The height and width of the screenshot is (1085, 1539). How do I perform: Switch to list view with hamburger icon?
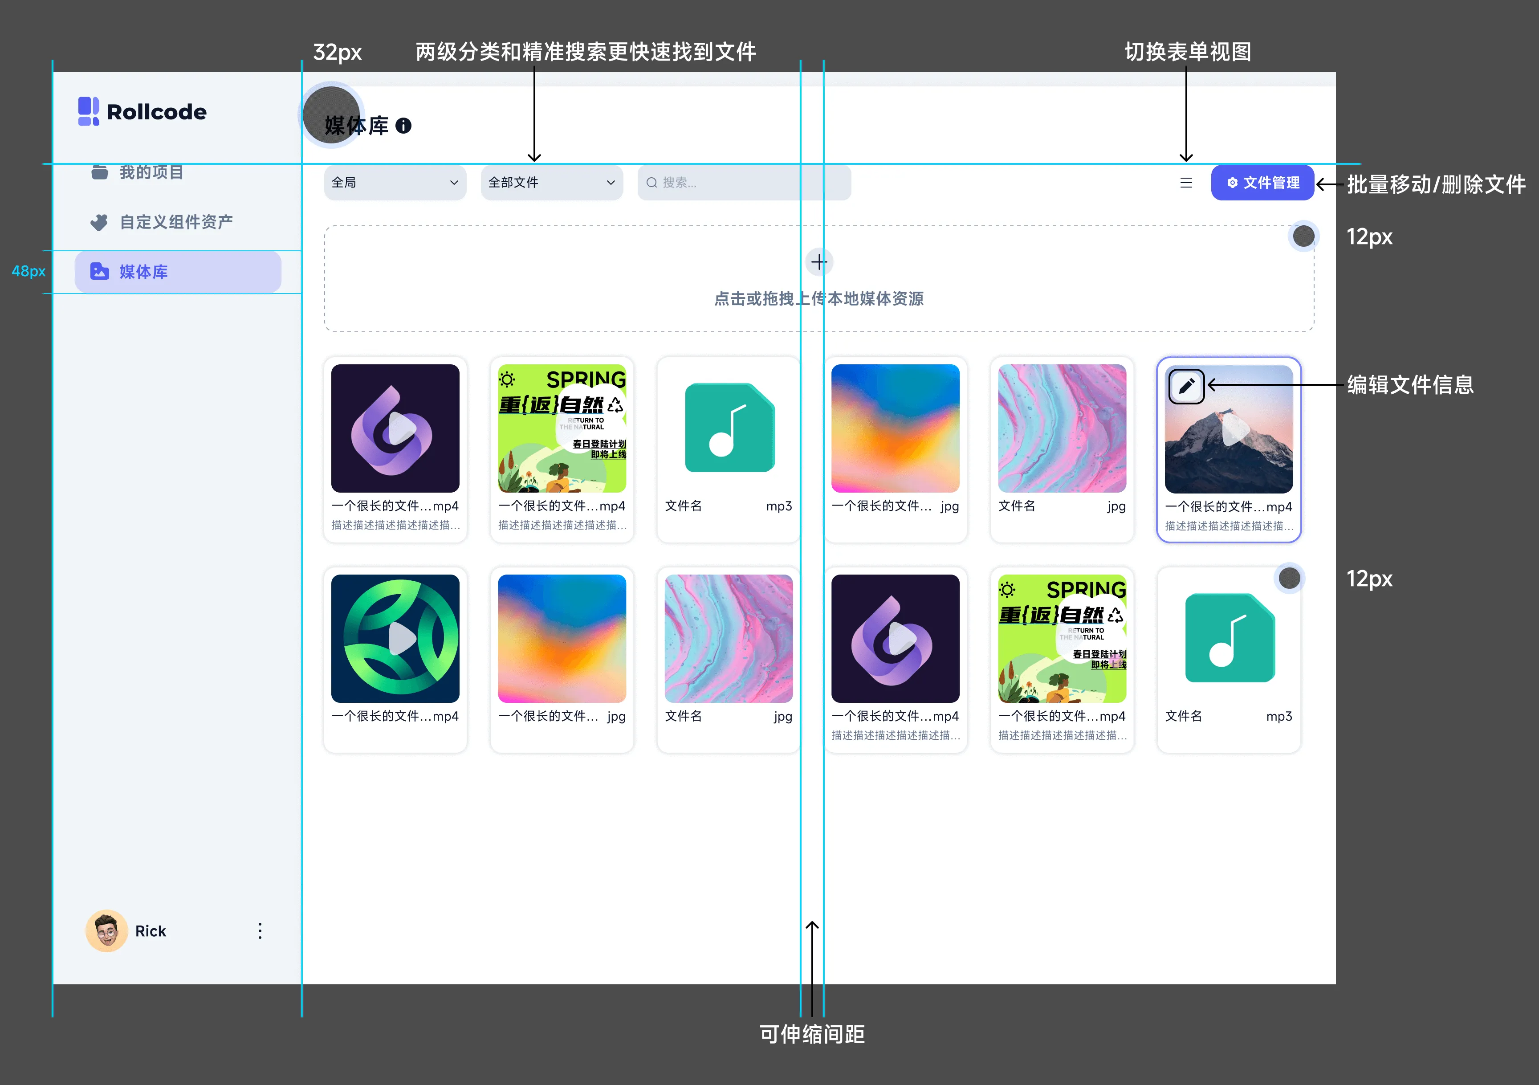1186,183
